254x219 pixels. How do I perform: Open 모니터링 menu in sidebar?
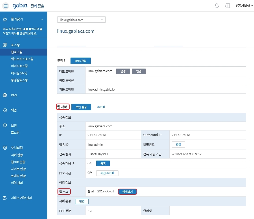(17, 148)
